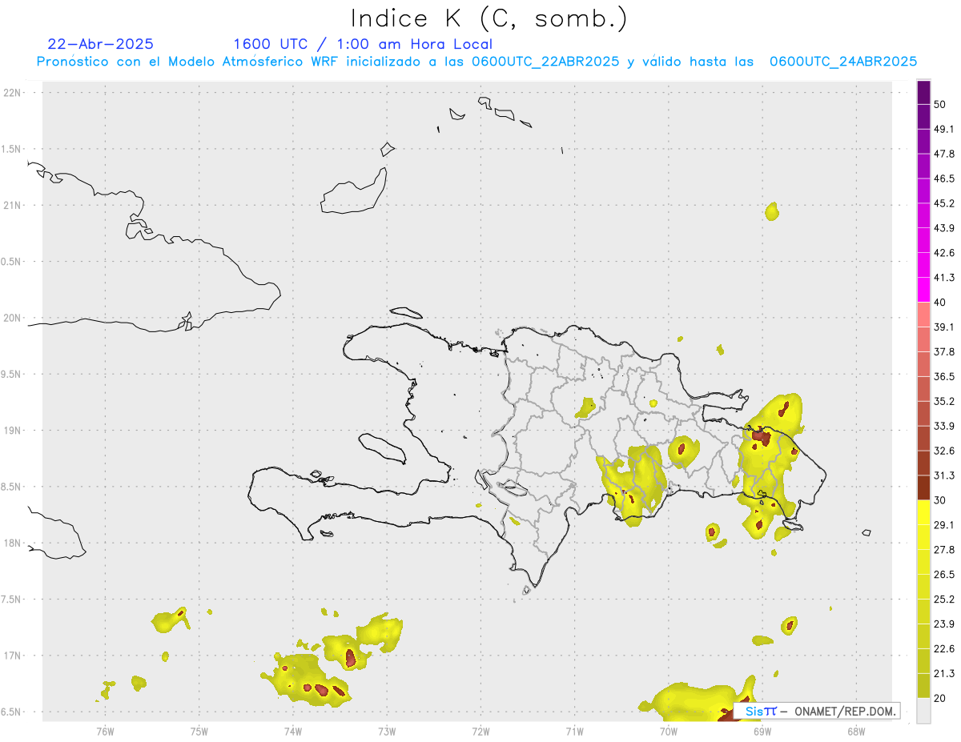Image resolution: width=961 pixels, height=742 pixels.
Task: Click the "68W" longitude label
Action: [856, 731]
